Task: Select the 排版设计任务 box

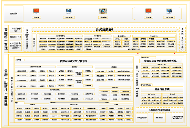Action: 16,37
